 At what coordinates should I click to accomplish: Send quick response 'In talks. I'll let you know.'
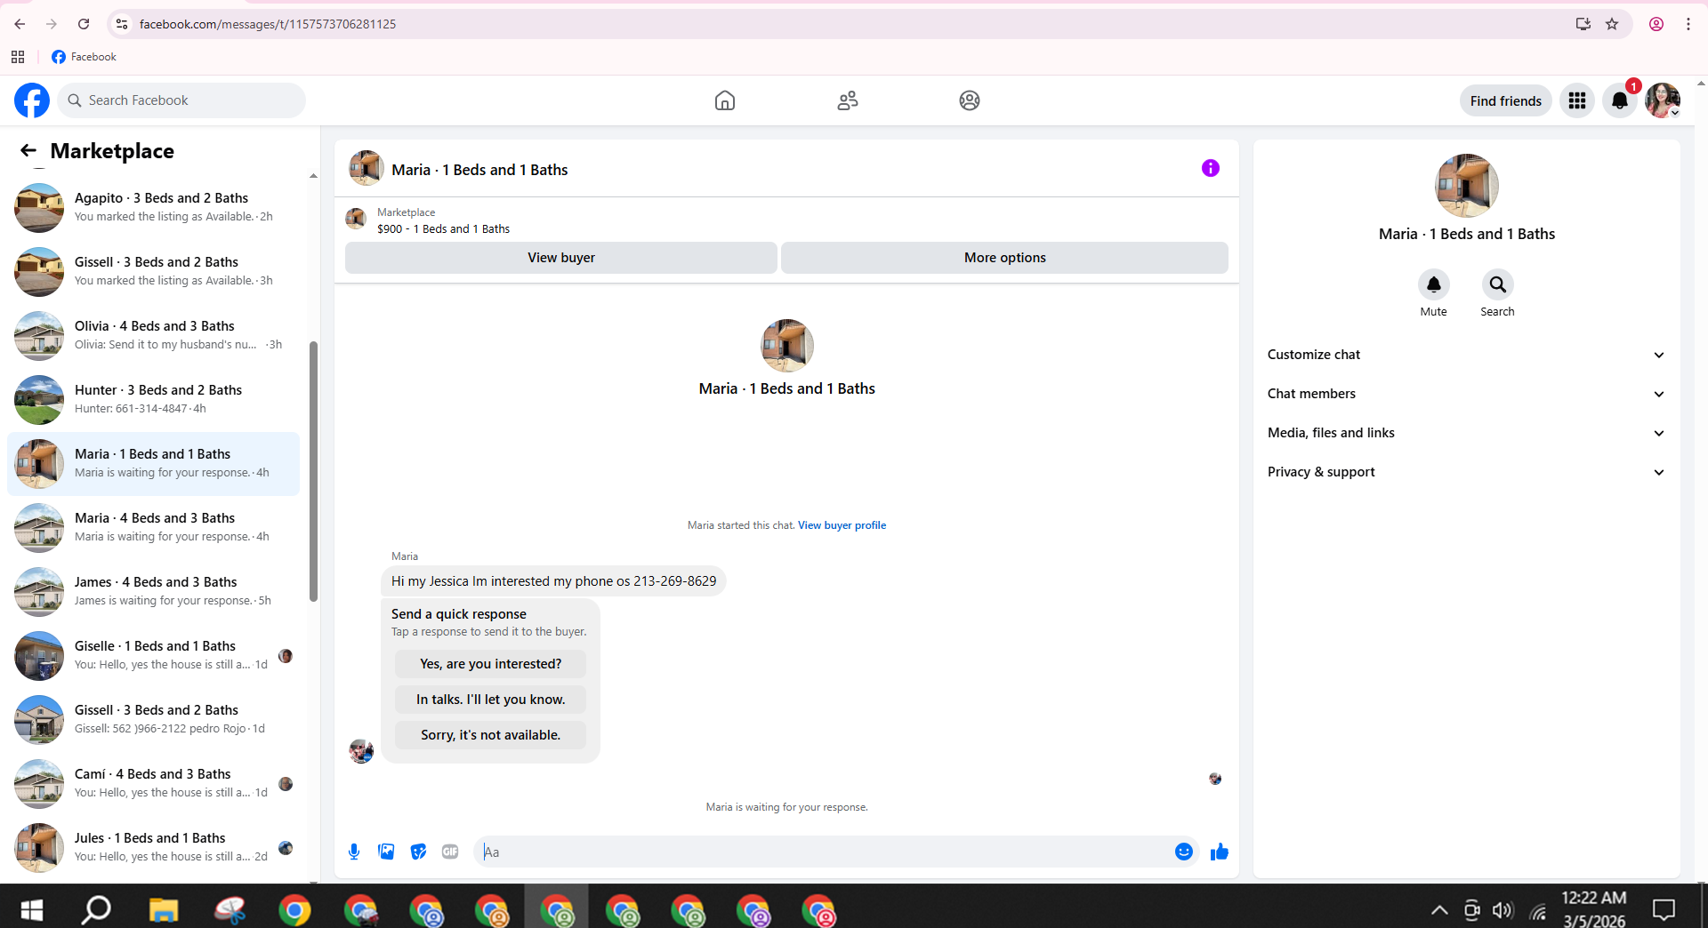click(x=491, y=700)
